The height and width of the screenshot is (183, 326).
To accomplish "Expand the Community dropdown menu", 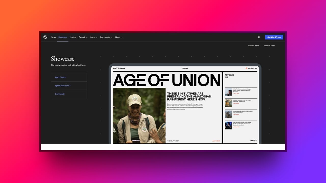I will (x=106, y=37).
